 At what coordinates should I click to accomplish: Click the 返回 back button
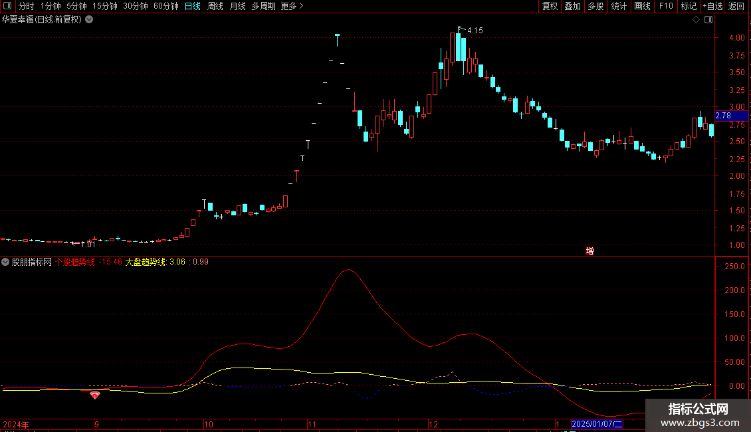click(736, 6)
